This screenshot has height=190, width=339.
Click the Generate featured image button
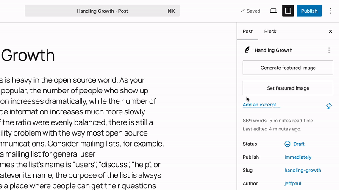click(288, 68)
